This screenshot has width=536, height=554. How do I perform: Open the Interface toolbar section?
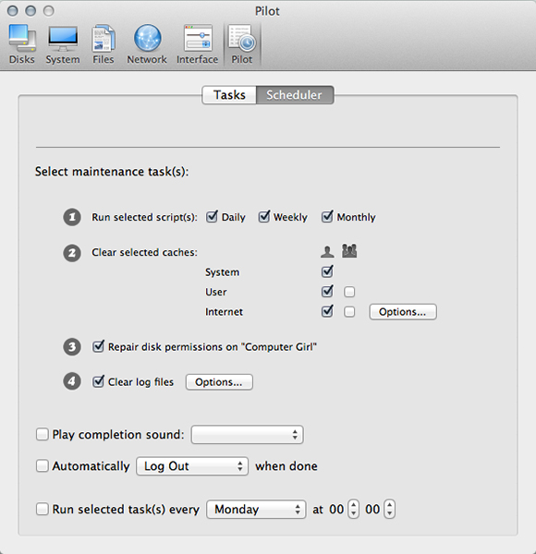(197, 44)
